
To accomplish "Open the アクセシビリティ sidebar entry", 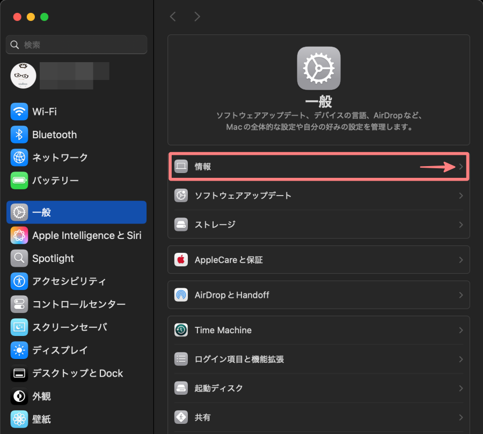I will click(x=76, y=281).
